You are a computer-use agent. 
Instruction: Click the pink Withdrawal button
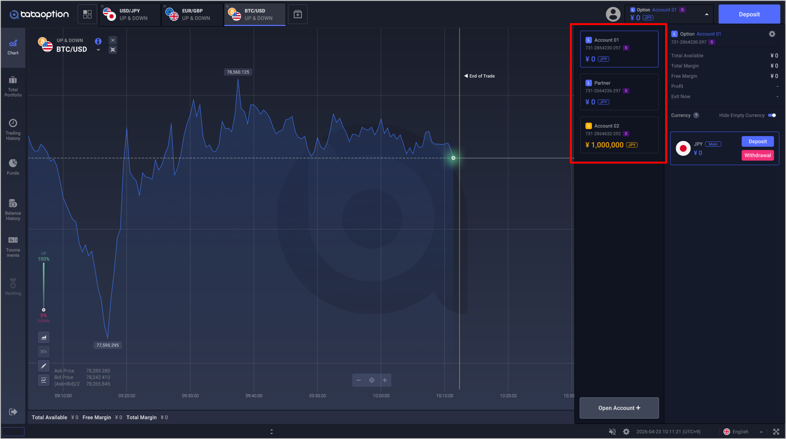tap(757, 155)
